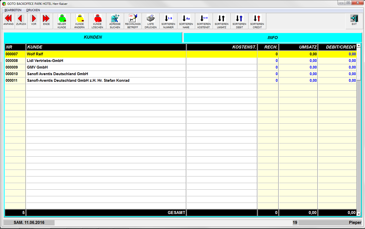Open the DRUCKEN menu
This screenshot has height=229, width=365.
point(33,10)
